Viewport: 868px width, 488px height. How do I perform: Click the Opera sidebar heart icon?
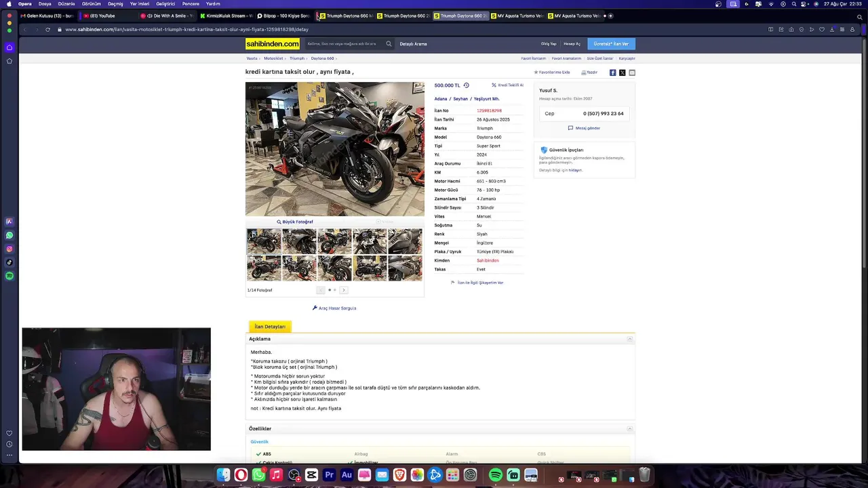tap(9, 433)
